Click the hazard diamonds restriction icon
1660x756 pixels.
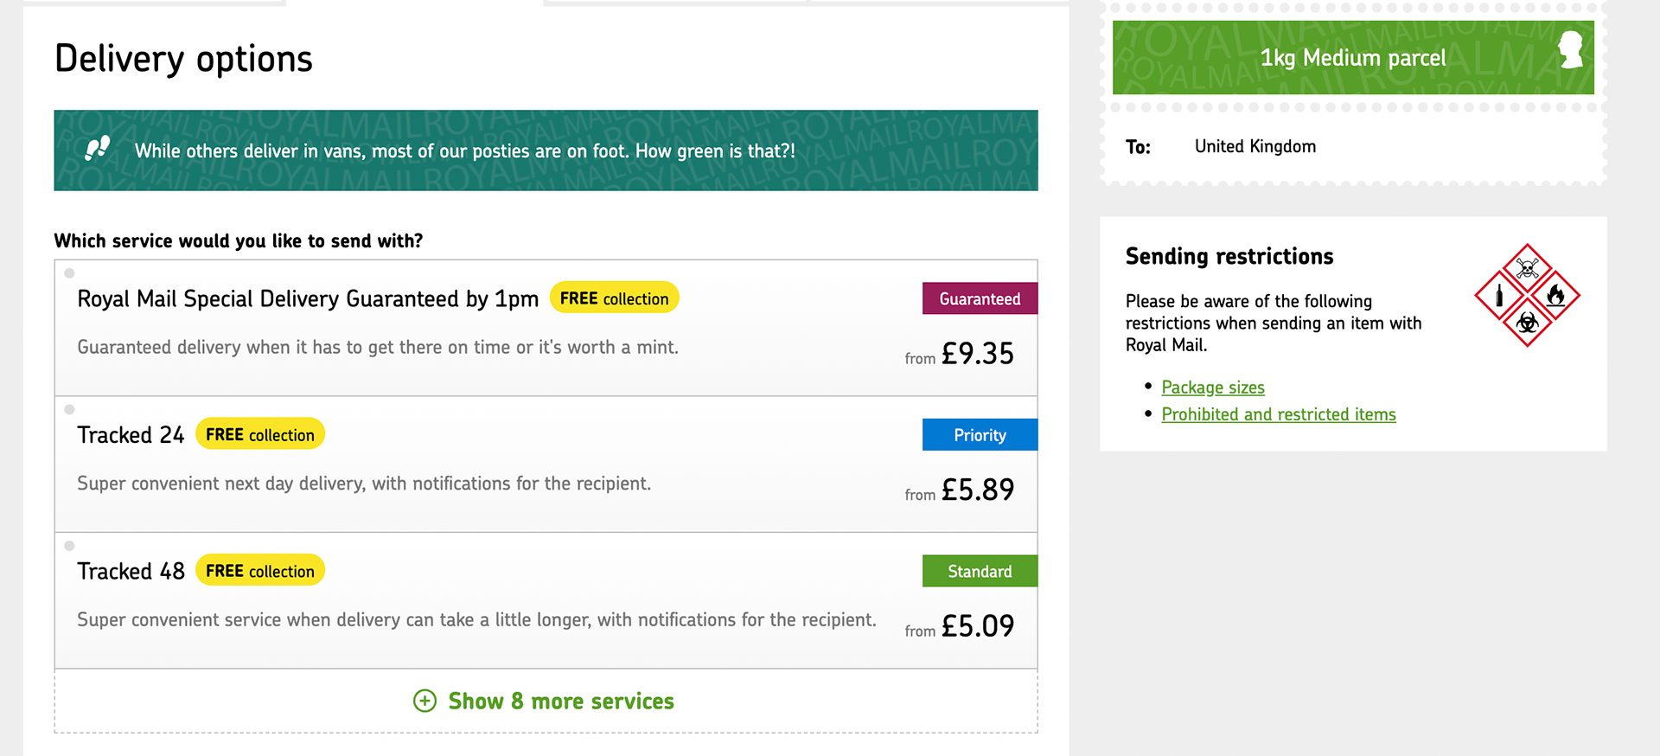coord(1527,295)
